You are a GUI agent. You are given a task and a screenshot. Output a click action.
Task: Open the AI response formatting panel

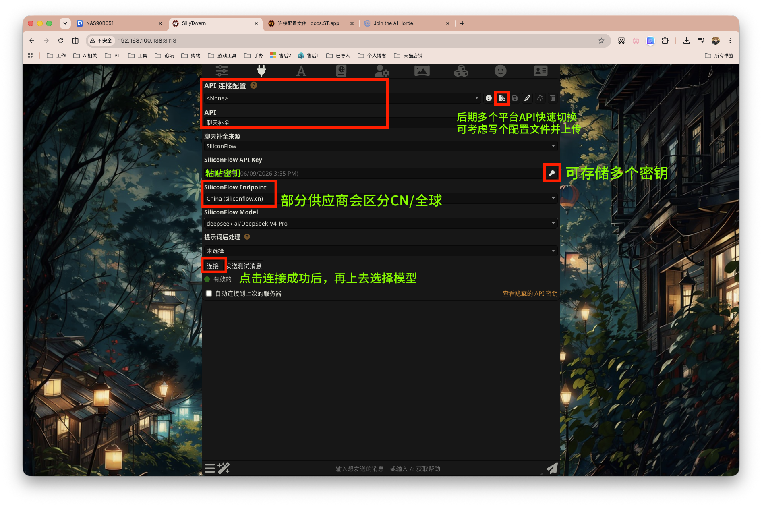(x=301, y=71)
